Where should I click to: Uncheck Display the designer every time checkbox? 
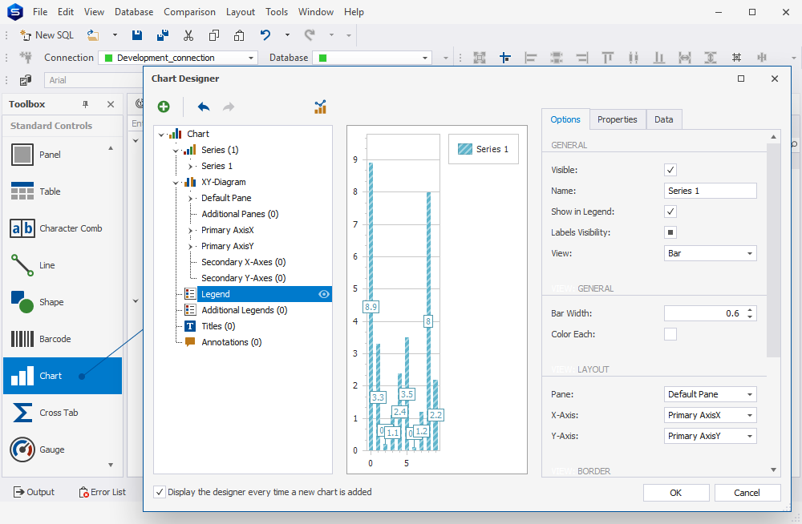160,492
